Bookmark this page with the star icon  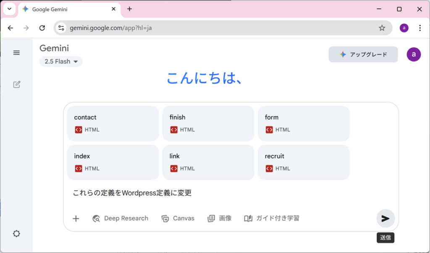(x=382, y=28)
